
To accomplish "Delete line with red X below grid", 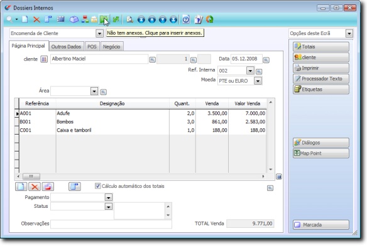I will (35, 187).
